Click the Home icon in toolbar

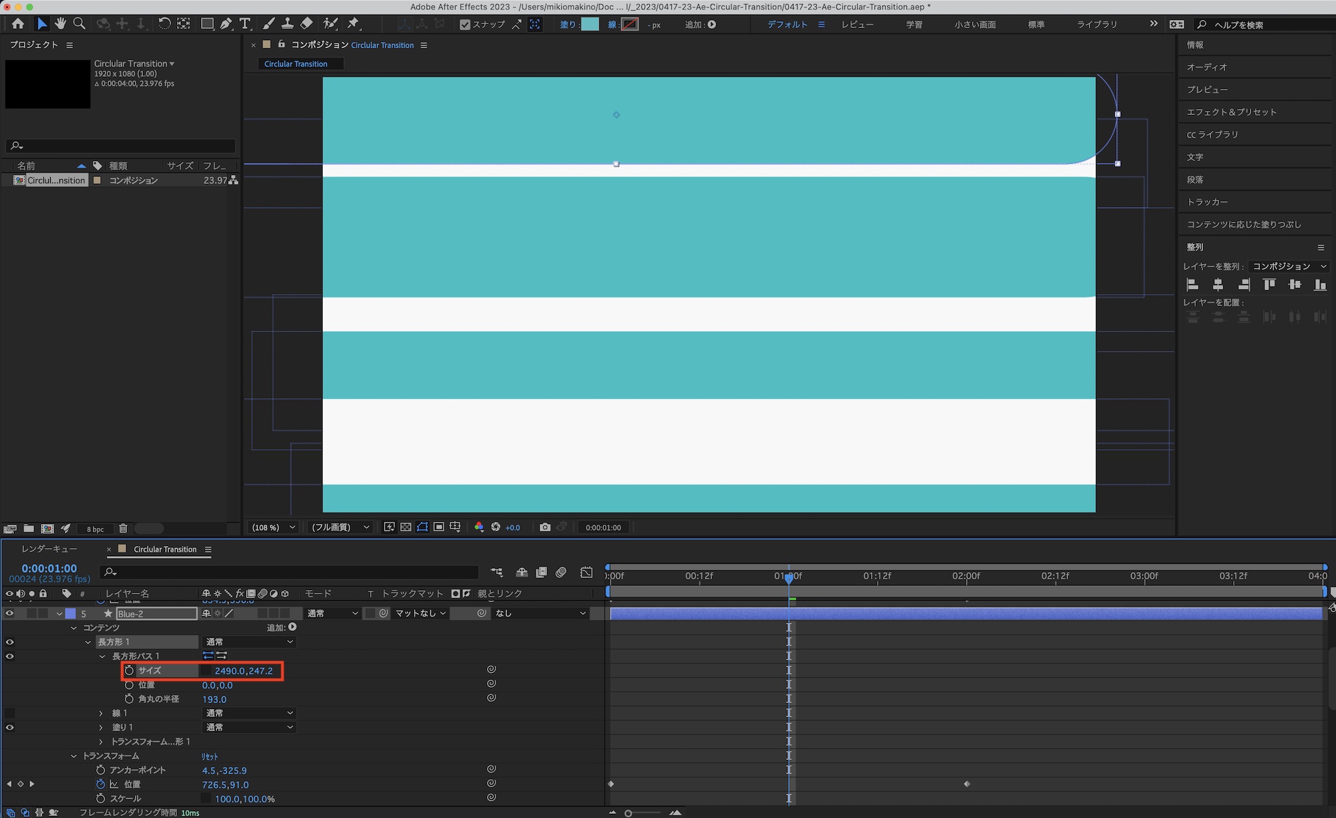click(18, 24)
